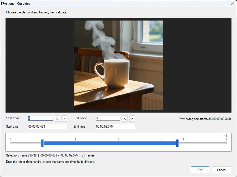Step start frame back one frame
Screen dimensions: 237x177
click(57, 119)
